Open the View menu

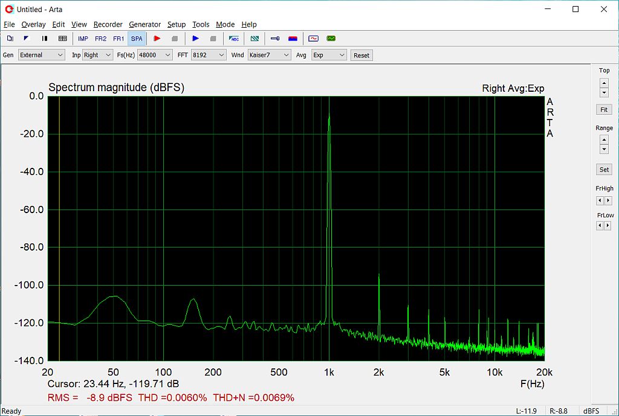coord(79,24)
